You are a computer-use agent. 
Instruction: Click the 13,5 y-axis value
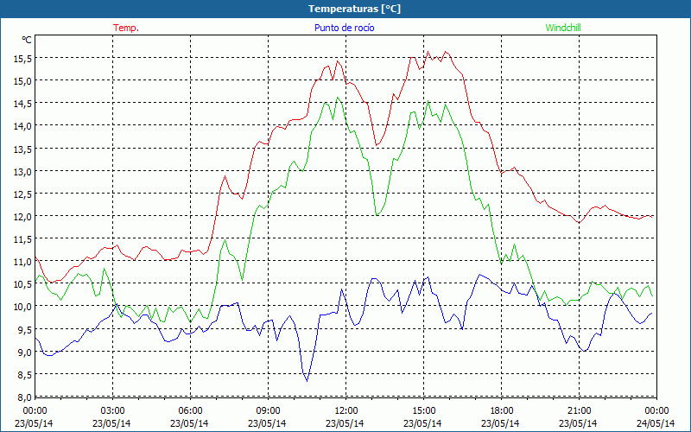23,149
